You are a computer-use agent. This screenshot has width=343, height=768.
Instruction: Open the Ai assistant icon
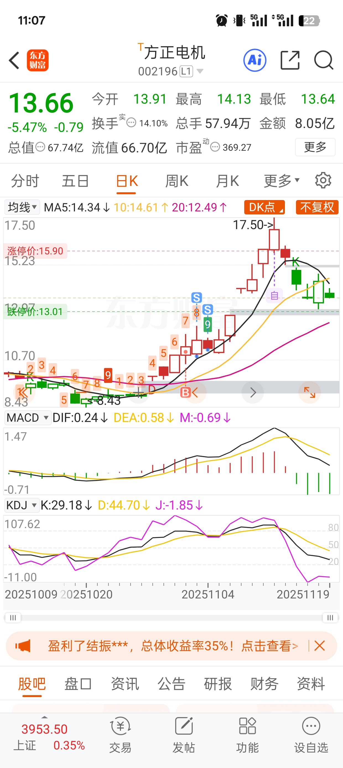pos(255,60)
